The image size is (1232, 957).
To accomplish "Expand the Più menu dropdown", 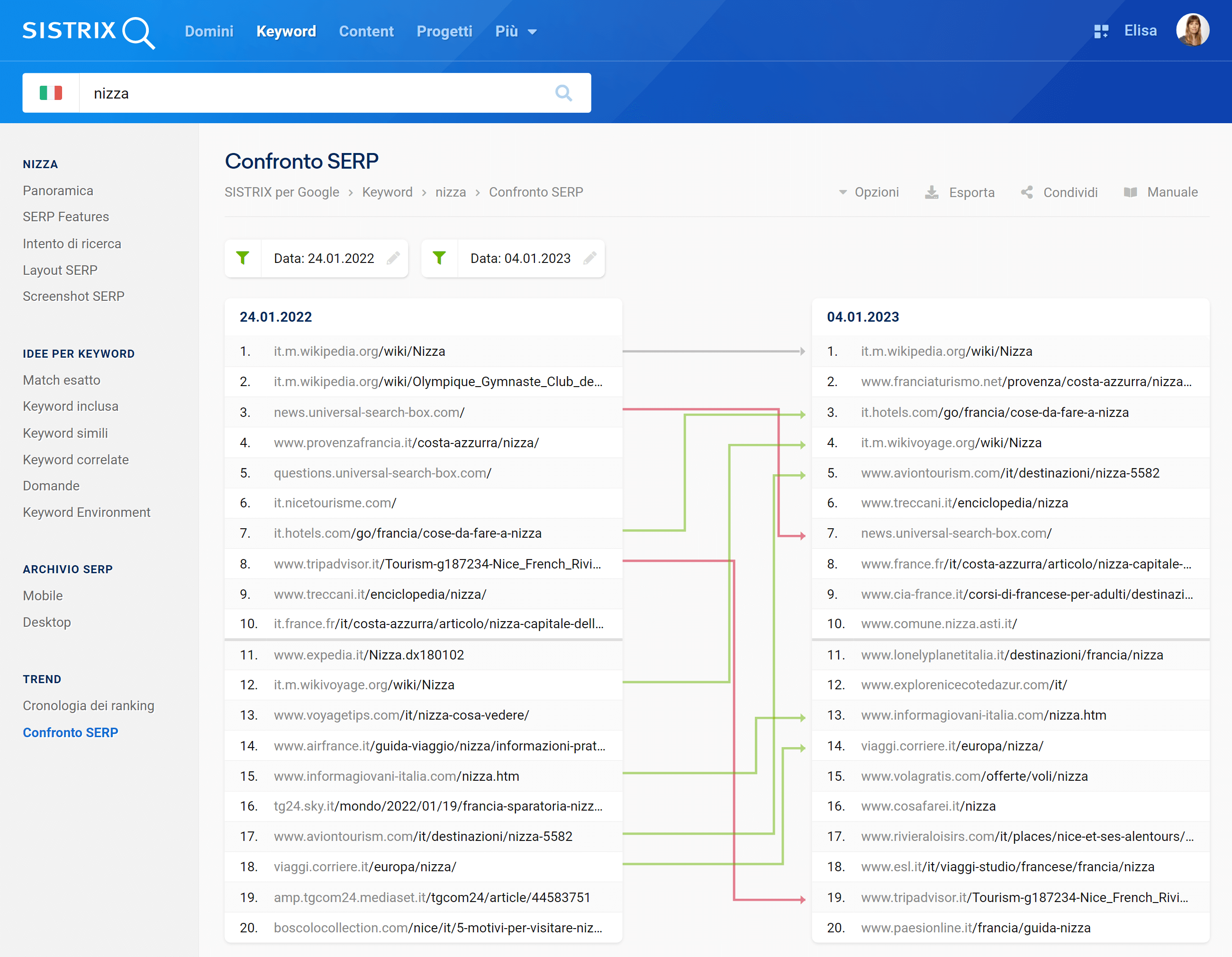I will tap(516, 32).
